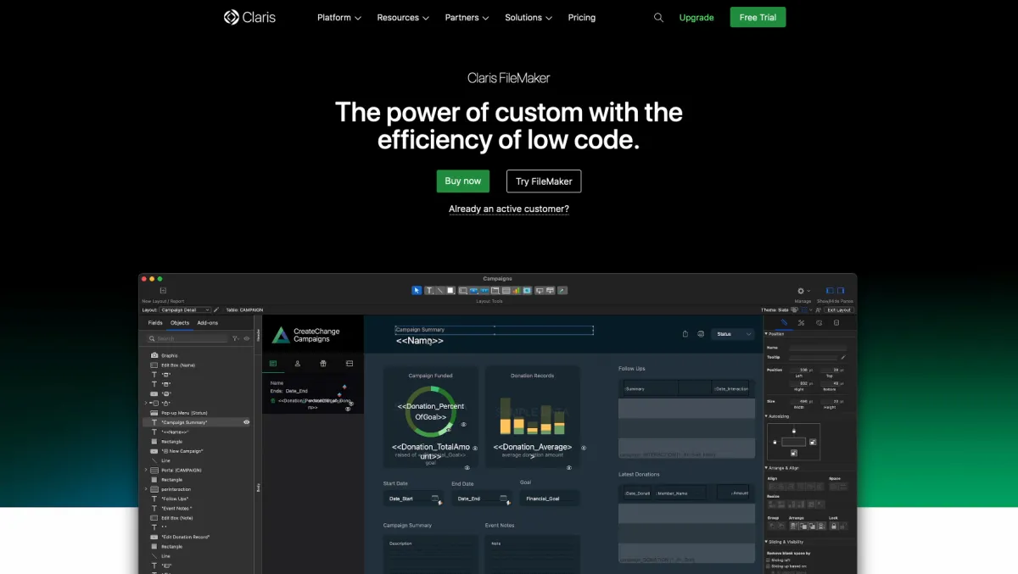
Task: Click the list icon in campaign sidebar
Action: pyautogui.click(x=273, y=364)
